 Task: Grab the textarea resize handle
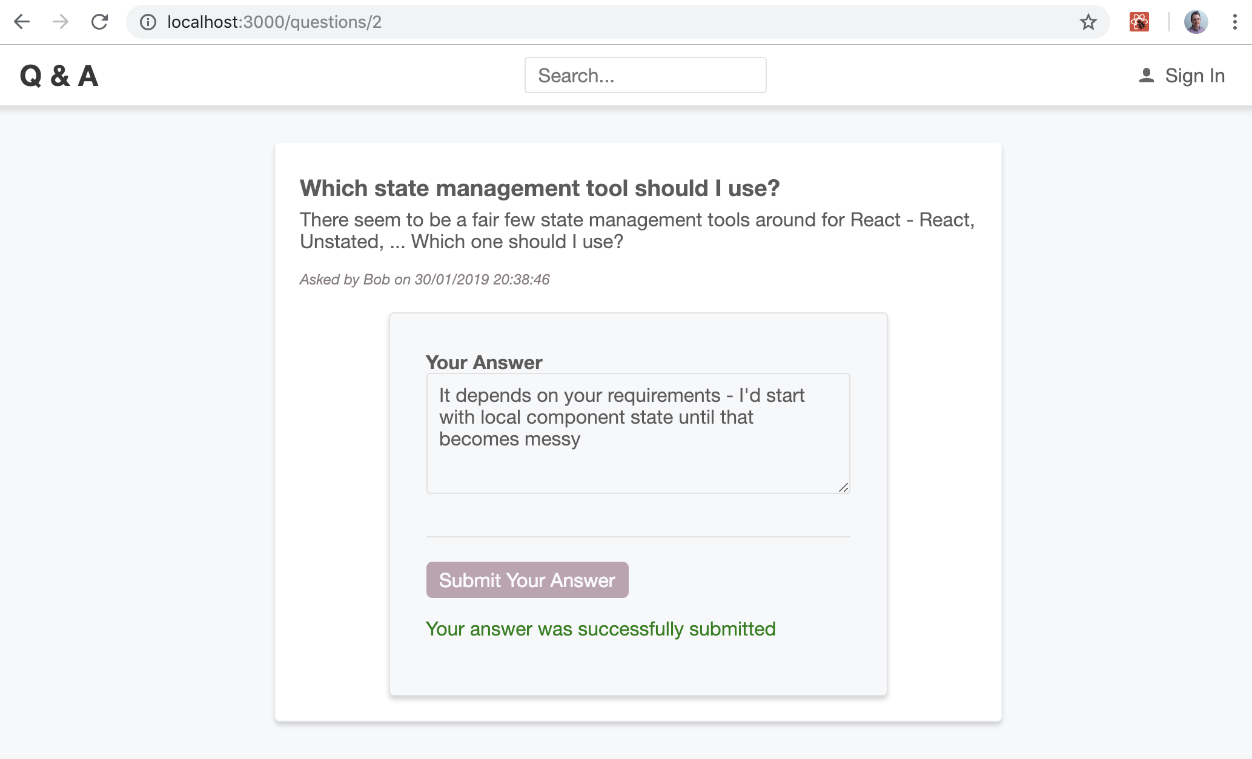(843, 487)
